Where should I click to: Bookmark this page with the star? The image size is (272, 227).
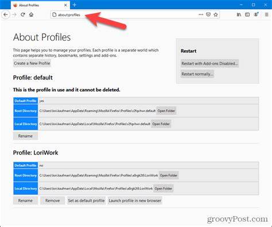tap(216, 15)
